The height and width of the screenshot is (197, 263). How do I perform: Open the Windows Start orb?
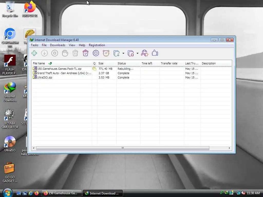(7, 193)
